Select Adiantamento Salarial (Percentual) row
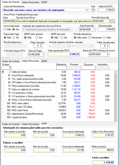The height and width of the screenshot is (165, 119). tap(56, 114)
